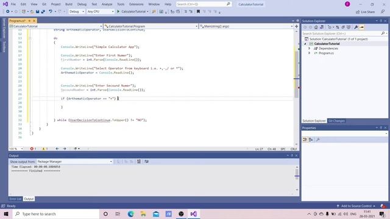Click the green Start debugging play icon
This screenshot has height=219, width=390.
118,12
